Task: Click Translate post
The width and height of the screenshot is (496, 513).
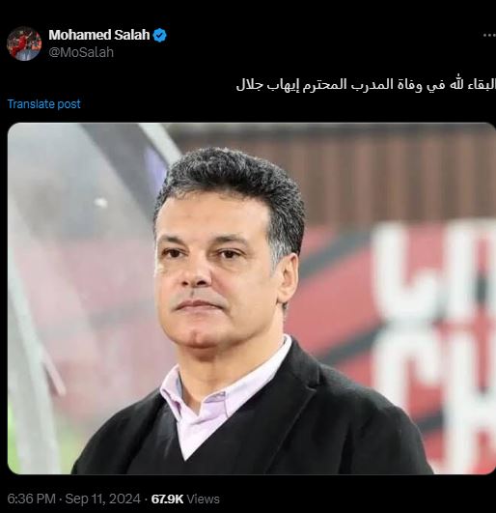Action: pyautogui.click(x=43, y=103)
